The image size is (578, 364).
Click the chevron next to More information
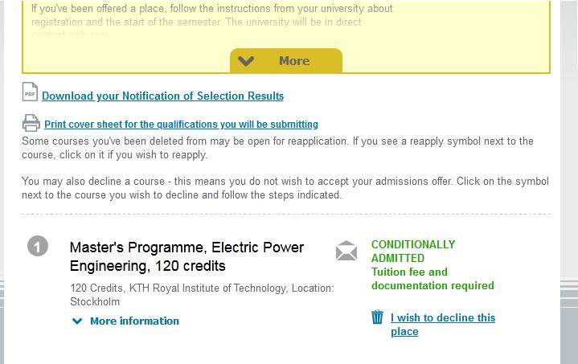pos(77,321)
